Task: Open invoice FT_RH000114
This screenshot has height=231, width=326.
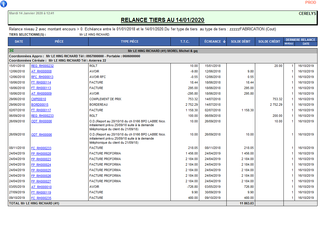Action: (41, 83)
